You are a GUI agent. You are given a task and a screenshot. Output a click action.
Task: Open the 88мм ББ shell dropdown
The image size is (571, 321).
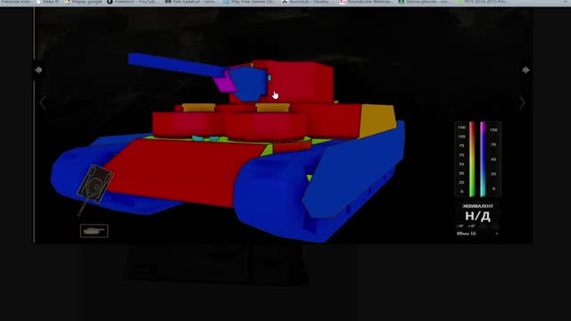point(477,234)
